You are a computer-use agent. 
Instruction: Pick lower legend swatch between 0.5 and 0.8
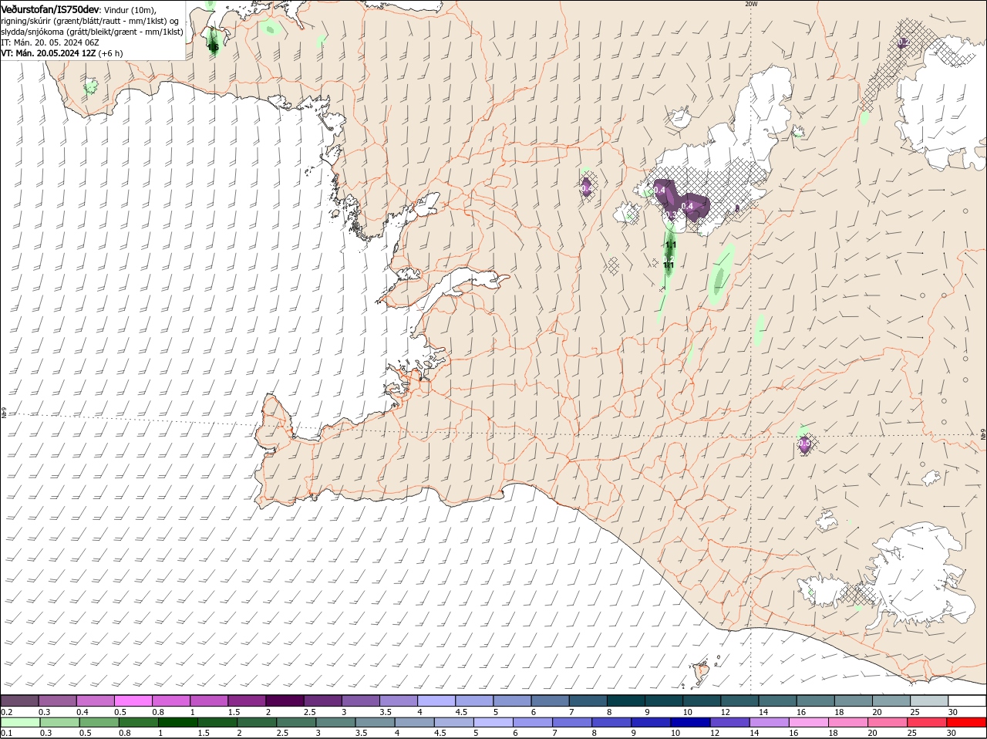[x=99, y=722]
